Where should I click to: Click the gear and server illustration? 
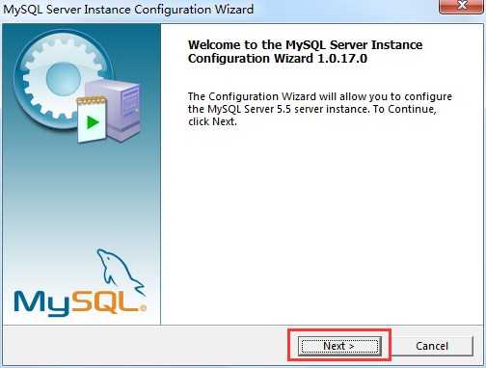tap(77, 86)
